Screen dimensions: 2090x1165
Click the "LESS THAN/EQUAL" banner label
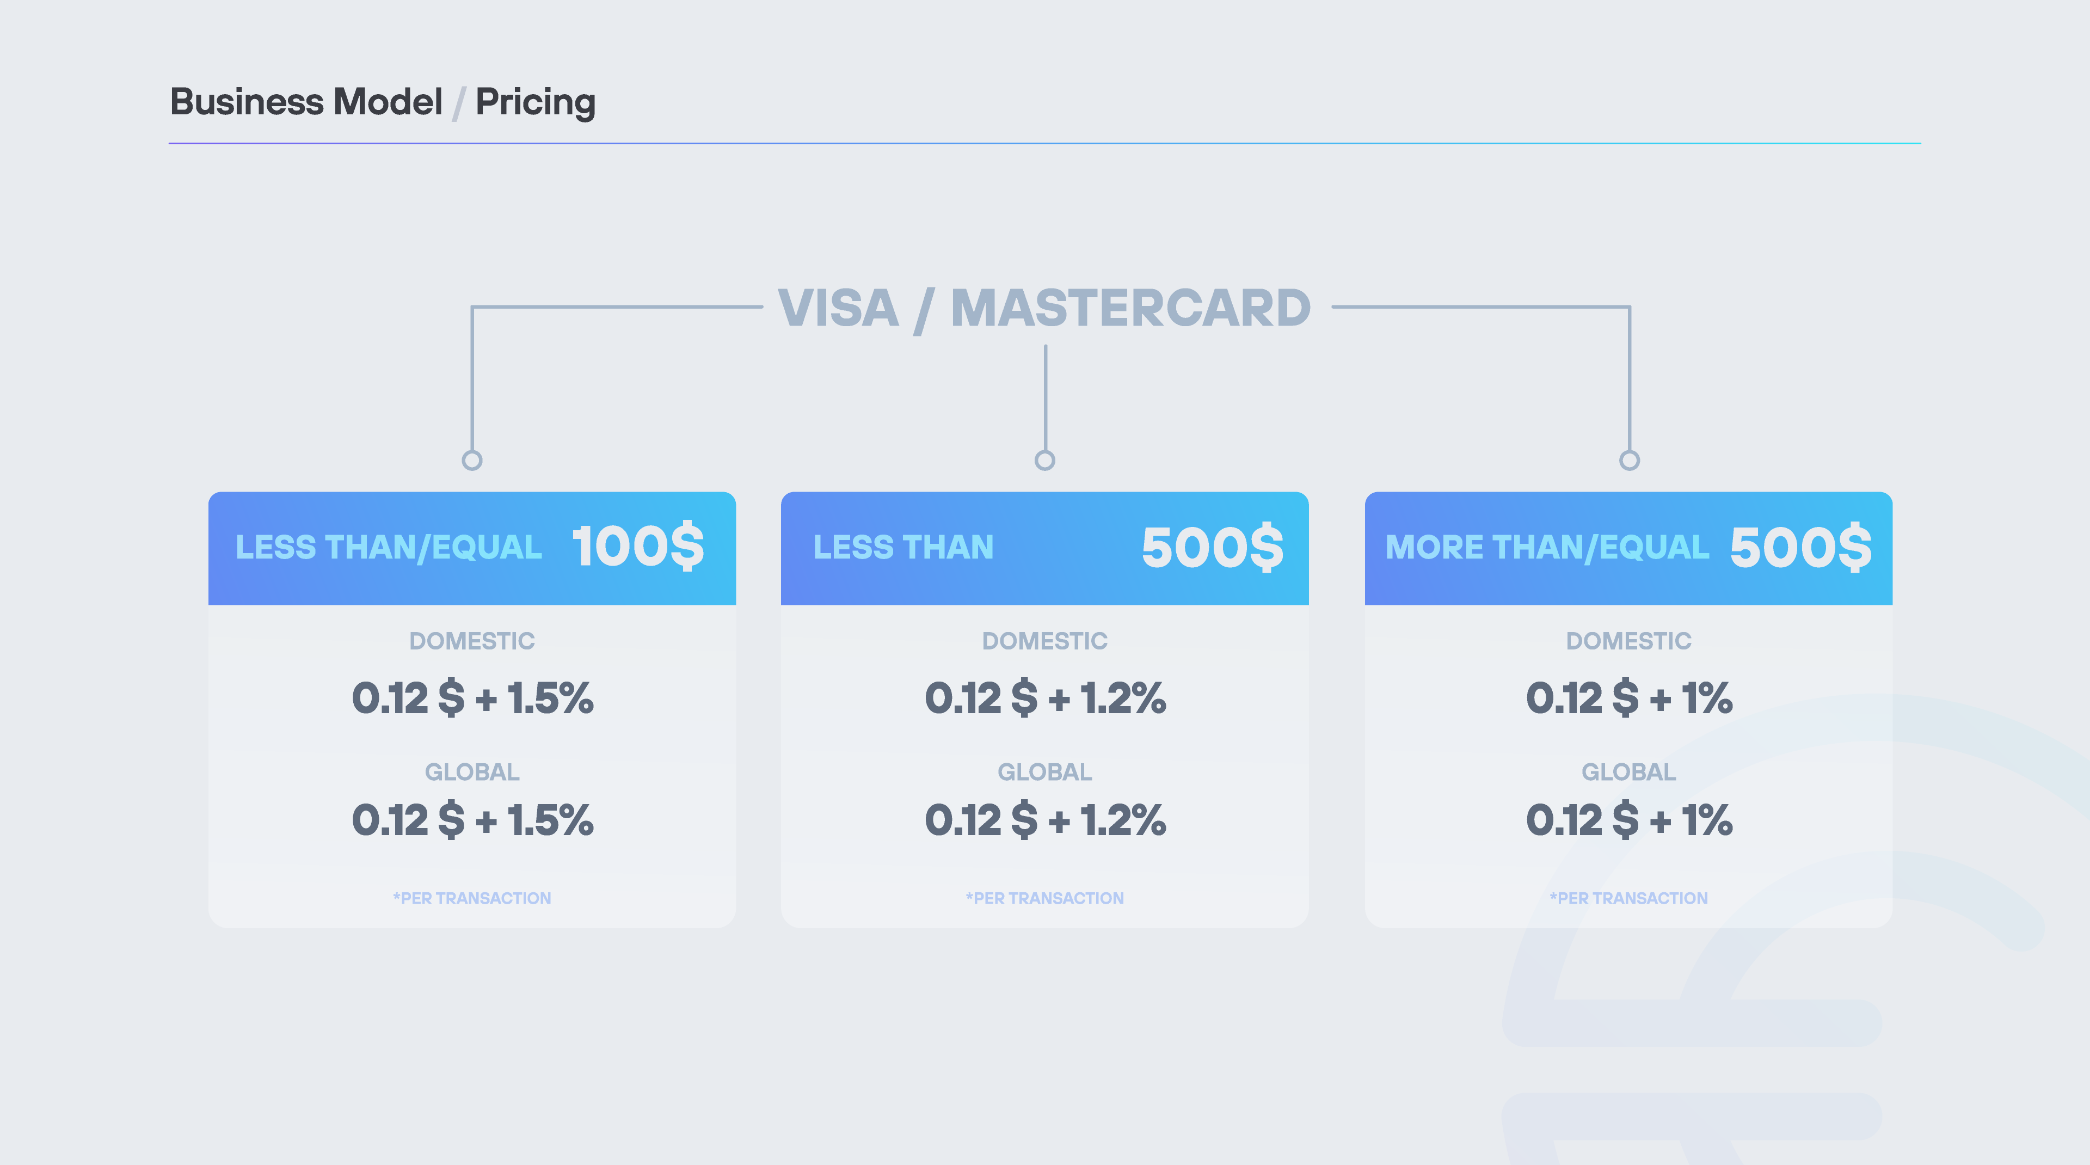(x=389, y=548)
